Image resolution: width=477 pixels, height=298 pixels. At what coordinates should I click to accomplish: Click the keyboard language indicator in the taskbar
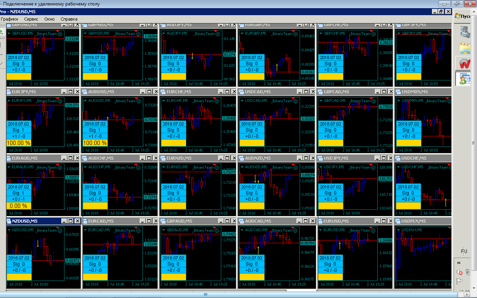tap(464, 251)
